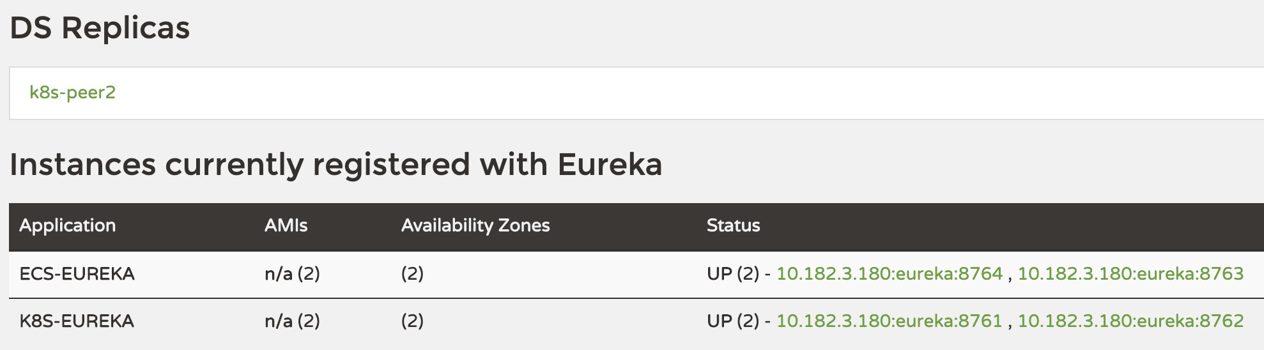Click the Application column header

pyautogui.click(x=67, y=225)
